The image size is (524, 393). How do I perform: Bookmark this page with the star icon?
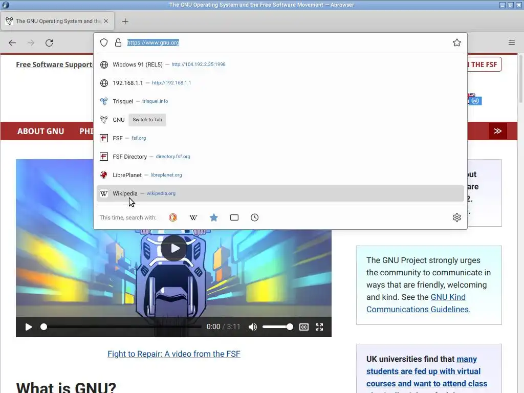457,42
